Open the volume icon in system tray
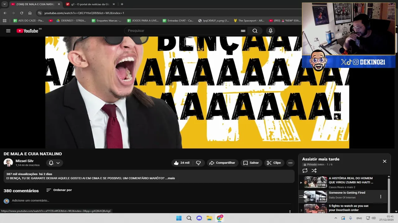The image size is (398, 223). 373,218
